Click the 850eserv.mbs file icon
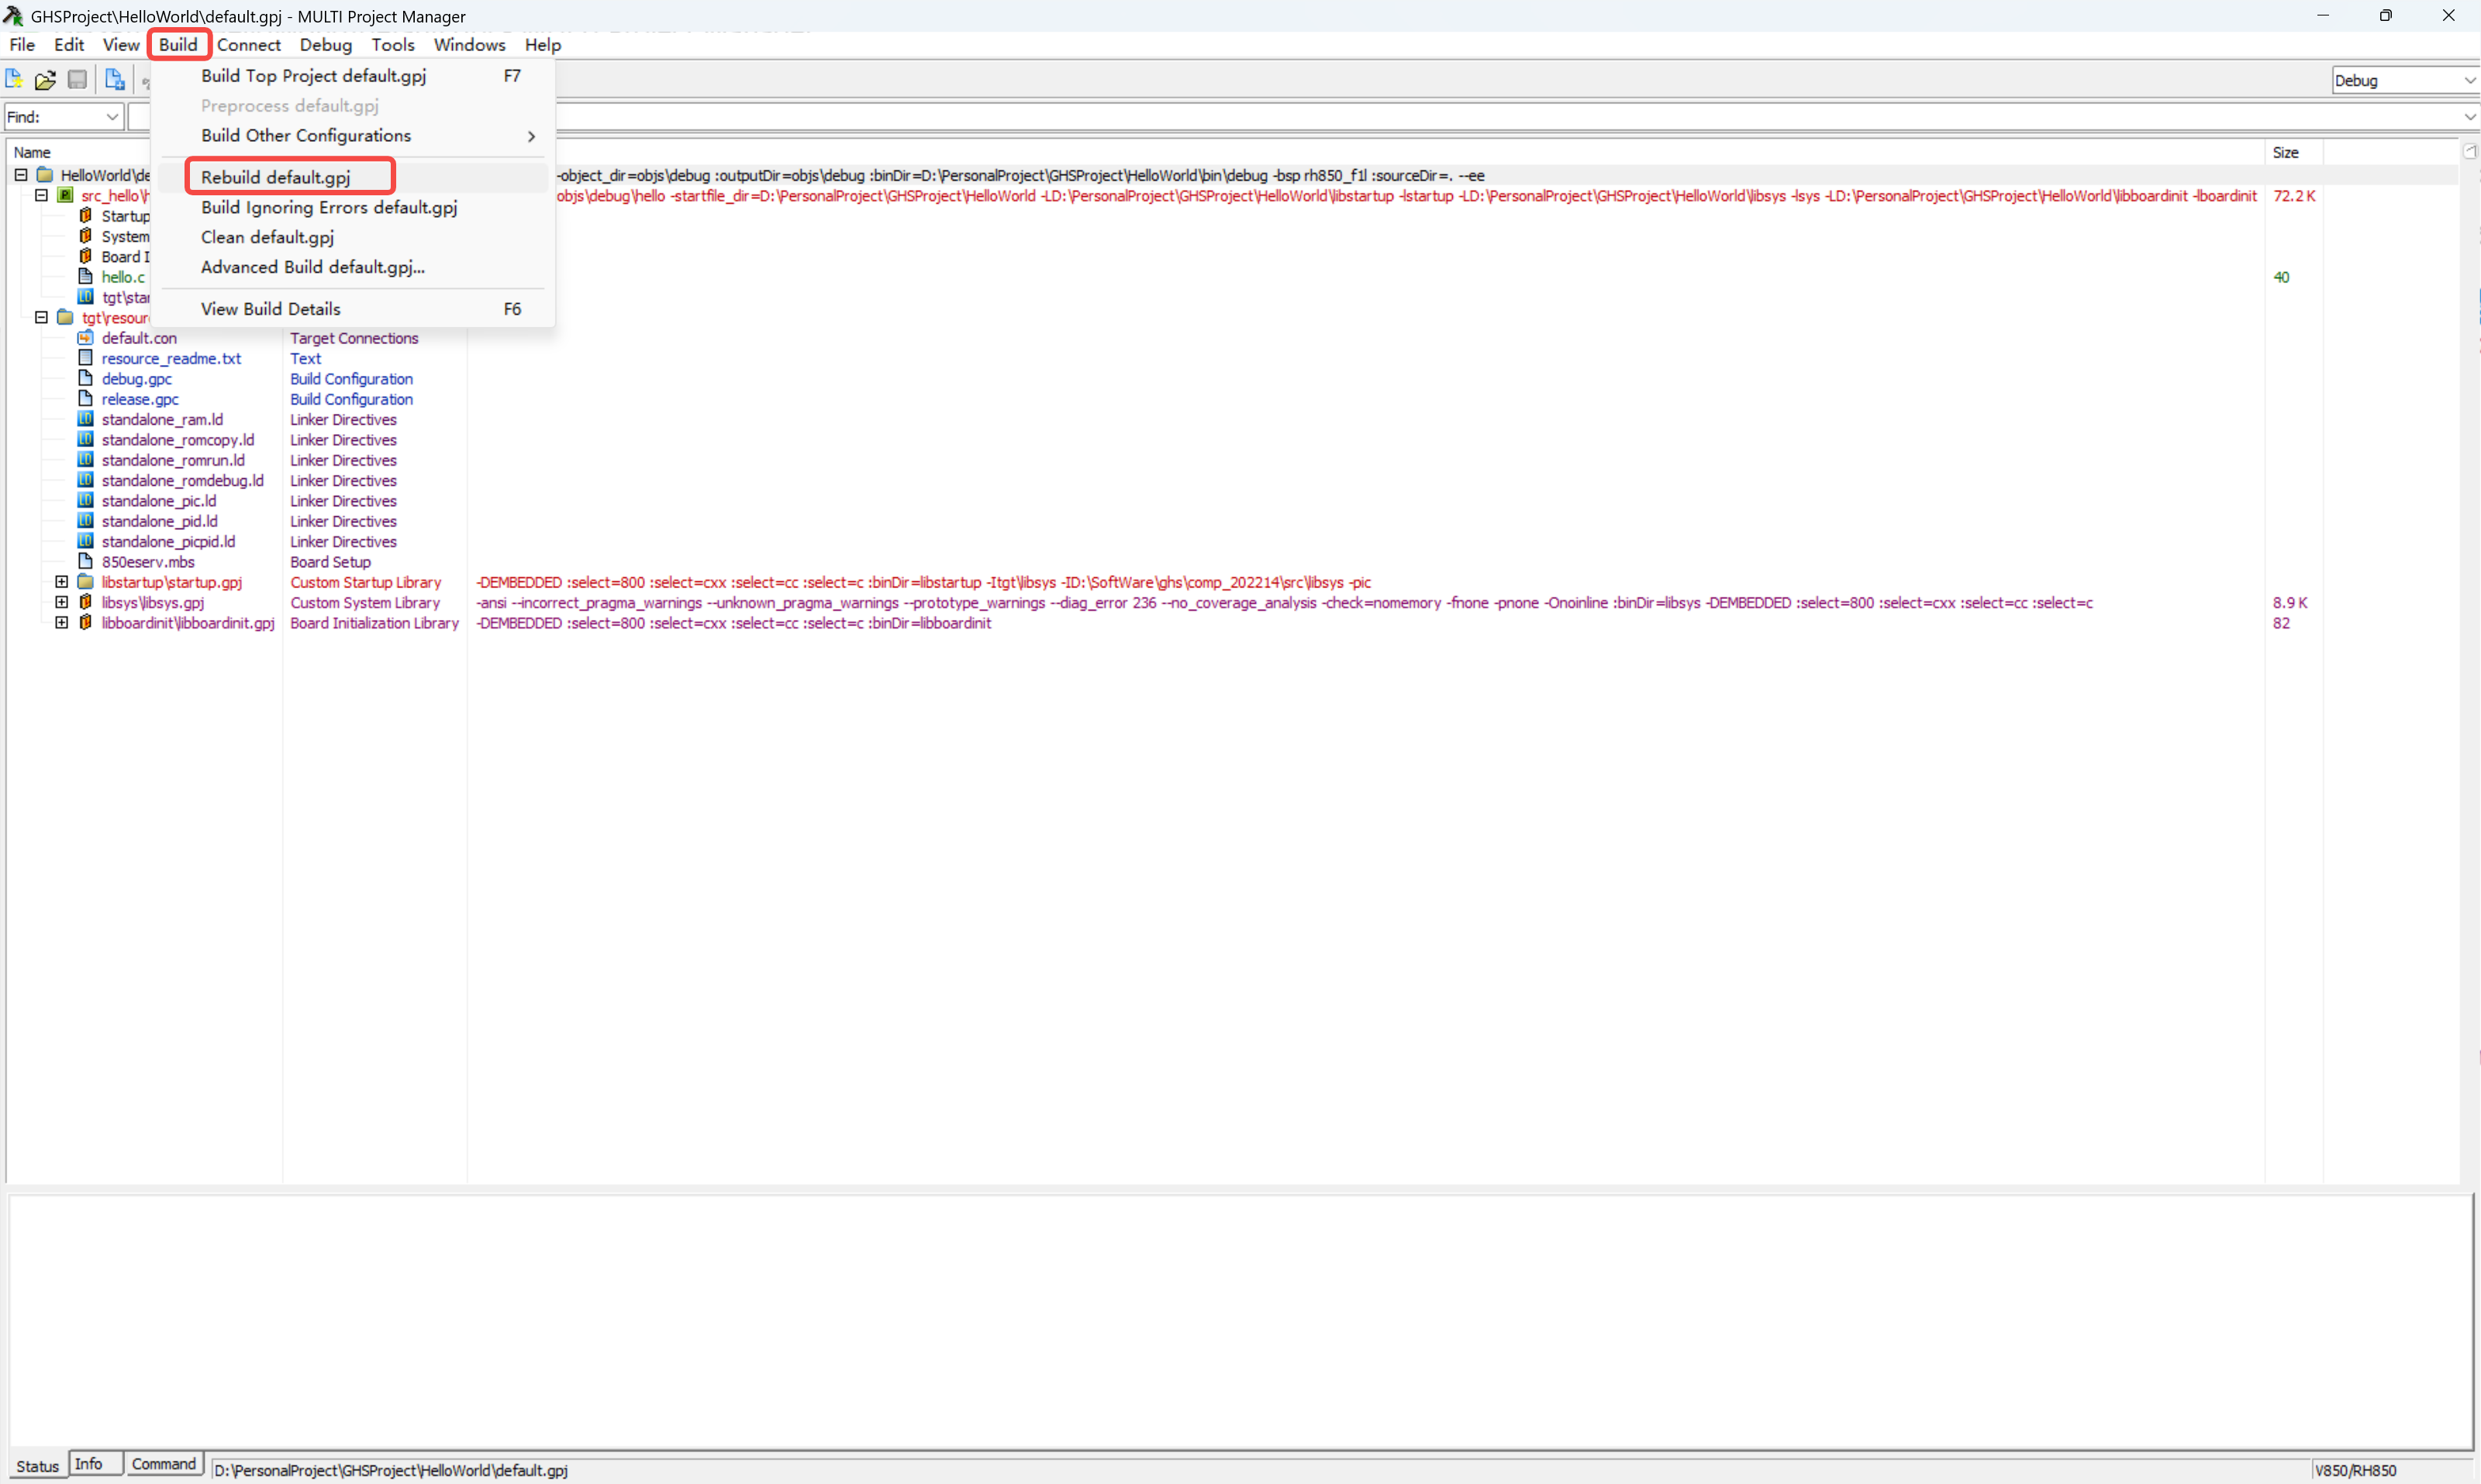The image size is (2481, 1484). (86, 562)
